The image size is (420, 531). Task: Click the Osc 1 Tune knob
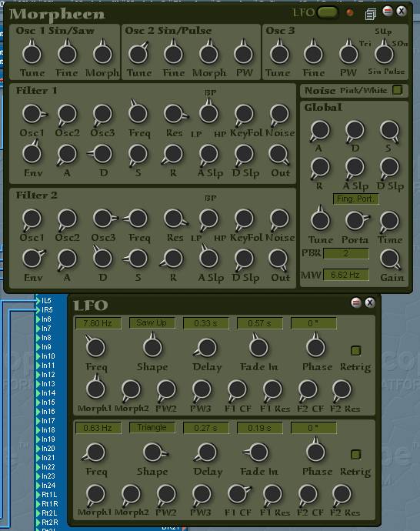click(32, 54)
